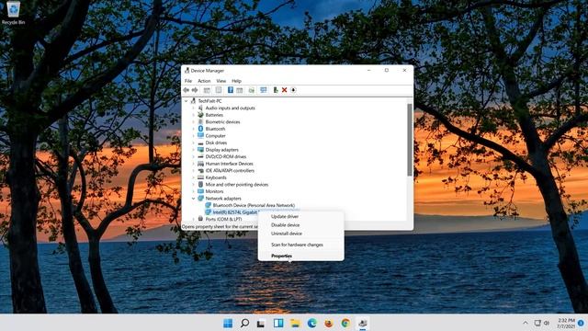The image size is (588, 331).
Task: Click the Keyboards category icon
Action: point(200,177)
